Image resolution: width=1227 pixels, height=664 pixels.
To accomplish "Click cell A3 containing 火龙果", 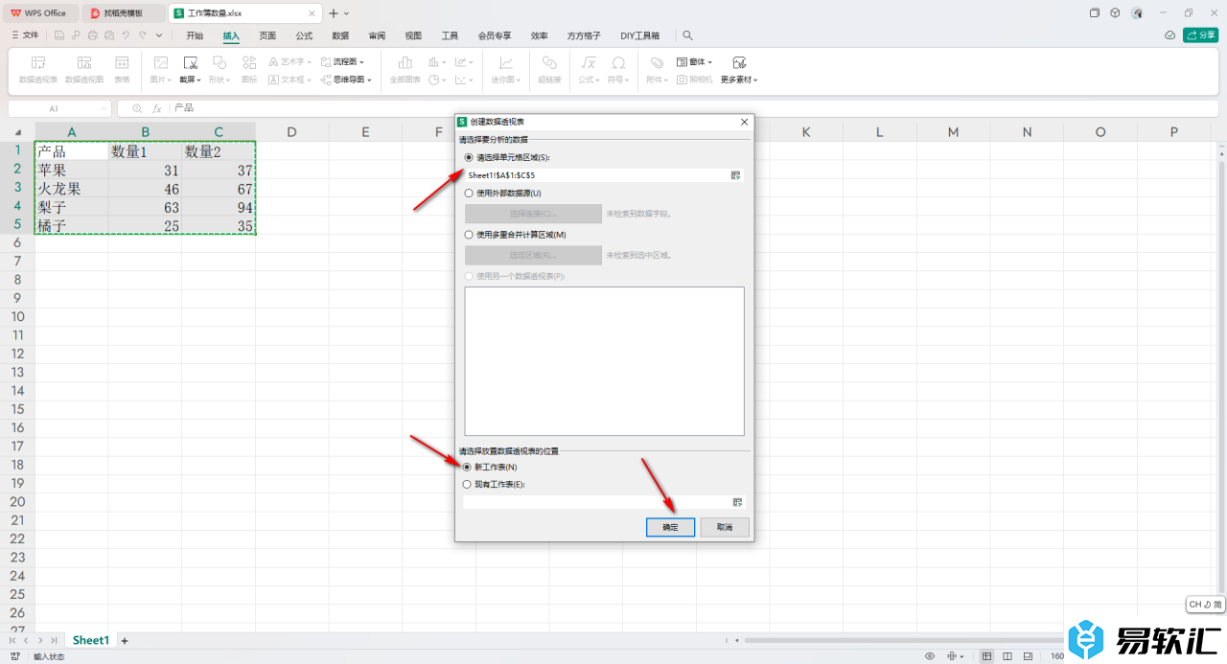I will (x=72, y=189).
